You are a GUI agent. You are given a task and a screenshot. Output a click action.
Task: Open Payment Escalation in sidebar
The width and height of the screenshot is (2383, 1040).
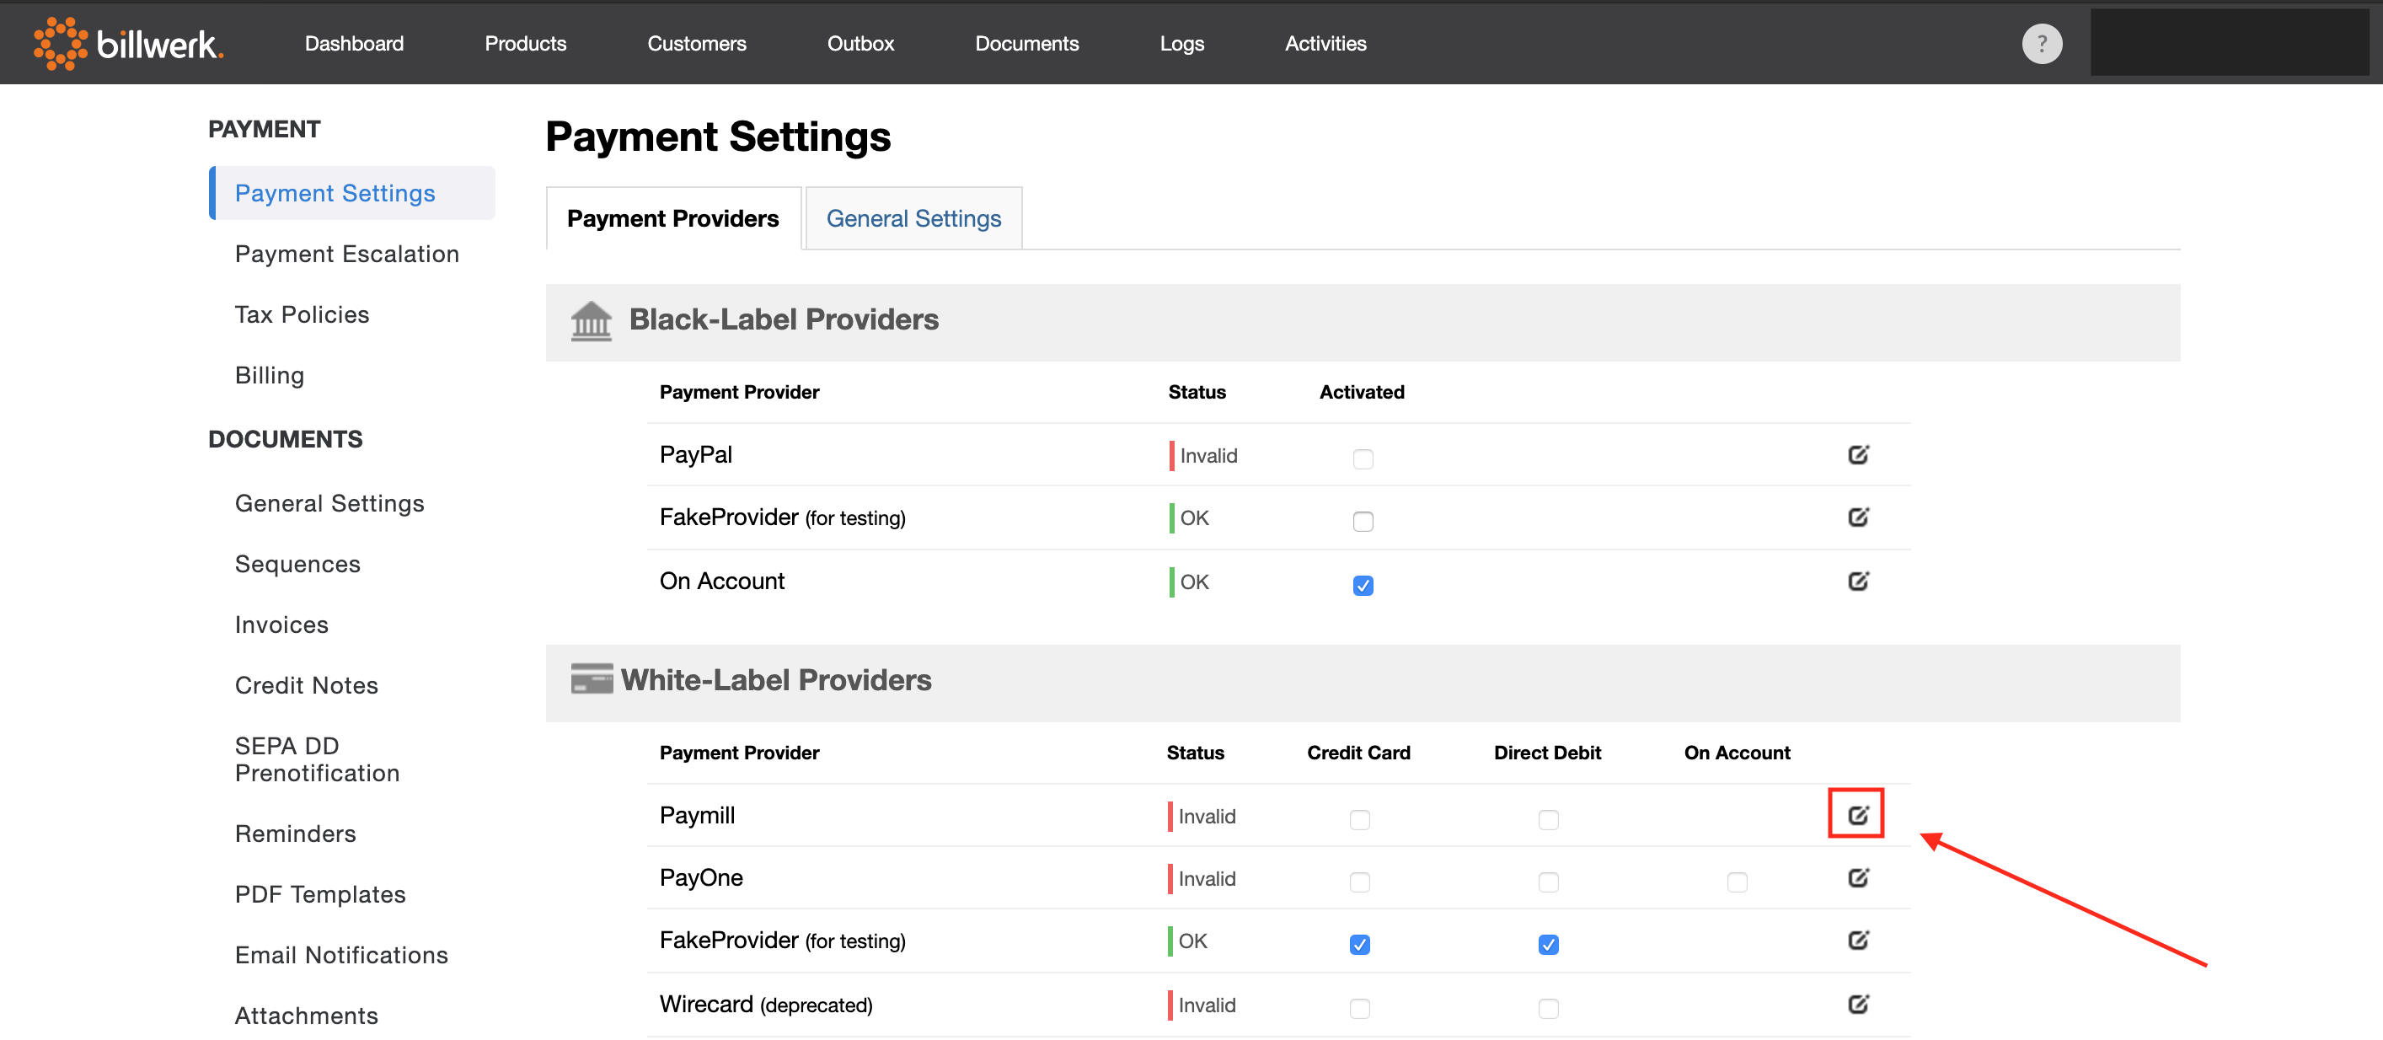(x=347, y=254)
